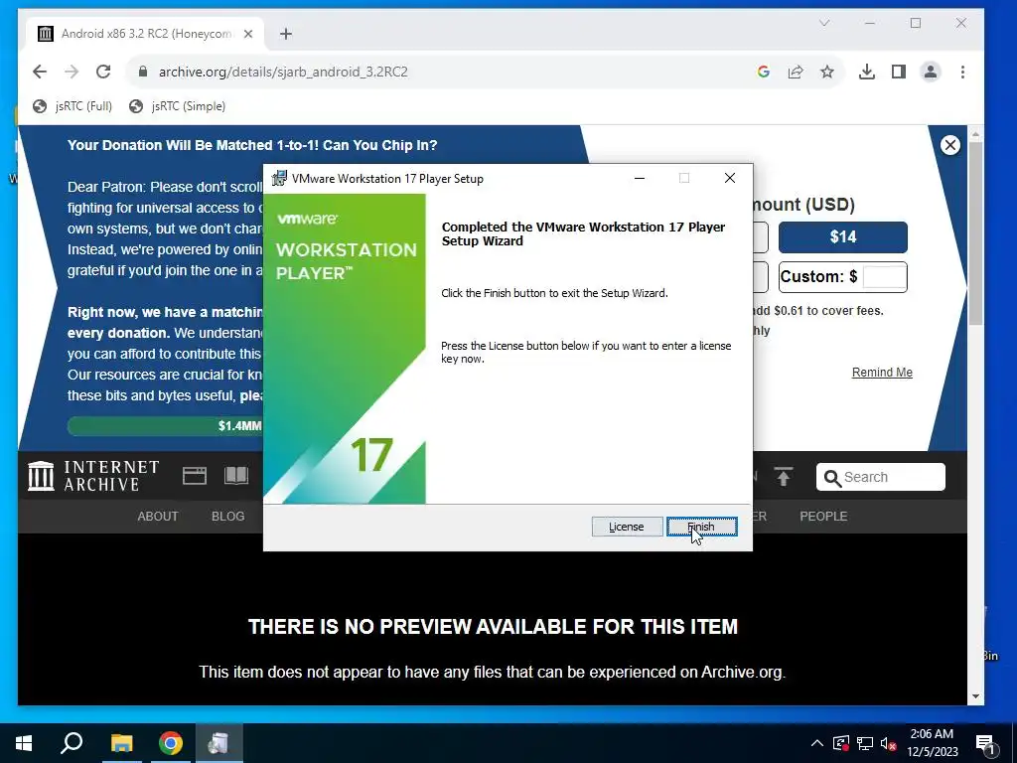Click the VMware installer taskbar icon
The width and height of the screenshot is (1017, 763).
point(218,743)
